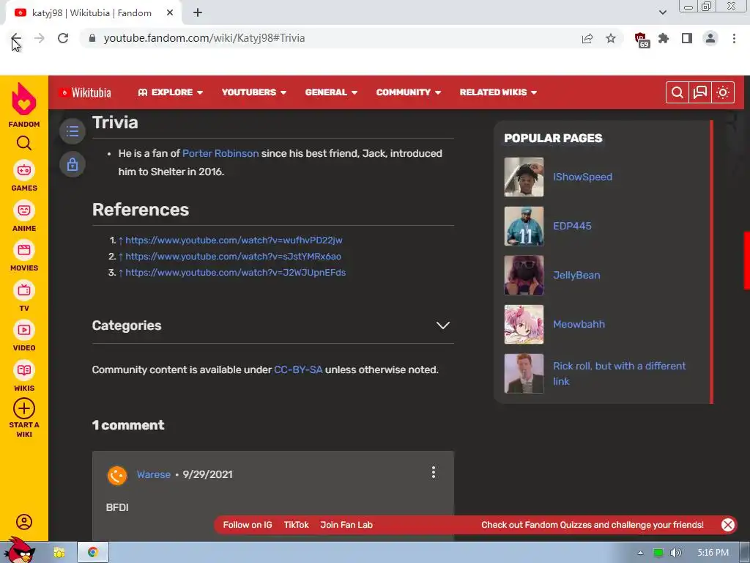The height and width of the screenshot is (563, 750).
Task: Click the browser forward arrow
Action: point(40,38)
